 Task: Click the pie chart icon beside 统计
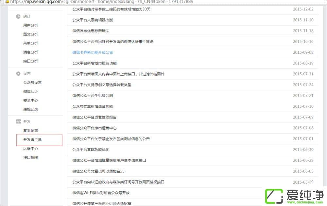[18, 16]
